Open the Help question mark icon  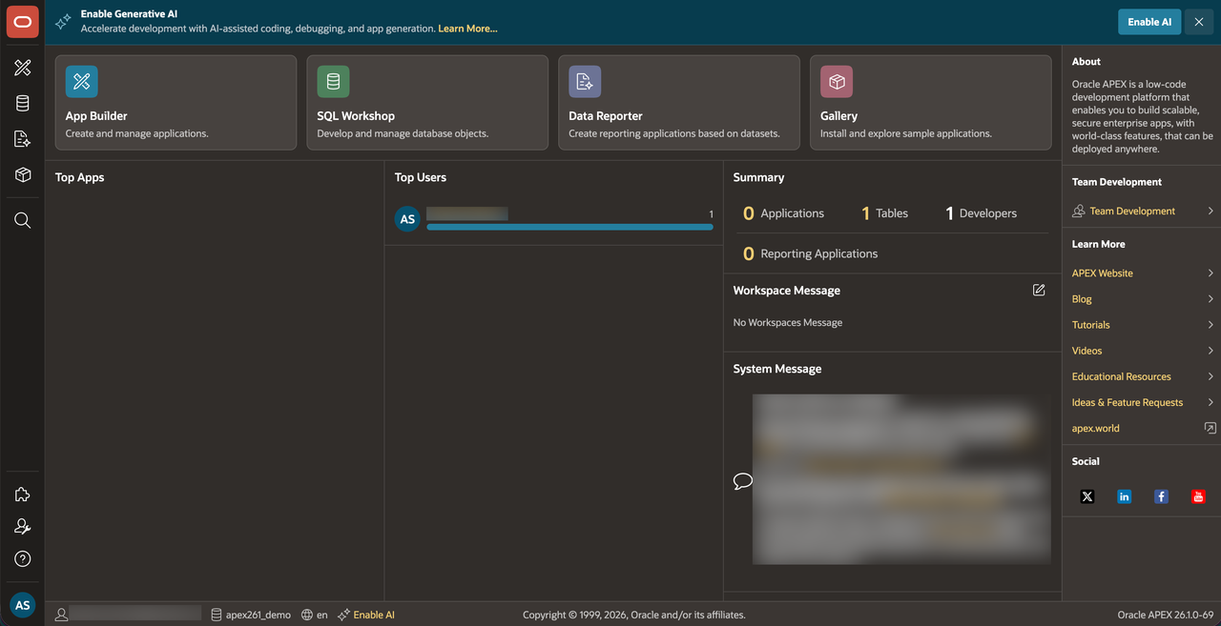point(23,559)
